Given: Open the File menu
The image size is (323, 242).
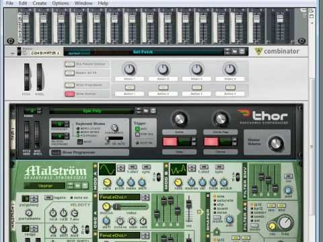Looking at the screenshot, I should (9, 3).
